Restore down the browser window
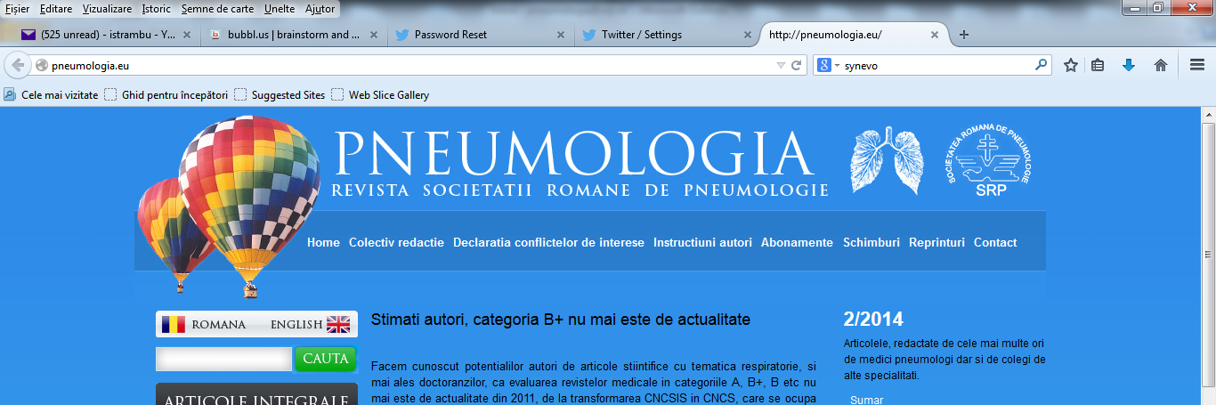Viewport: 1216px width, 405px height. [1158, 8]
